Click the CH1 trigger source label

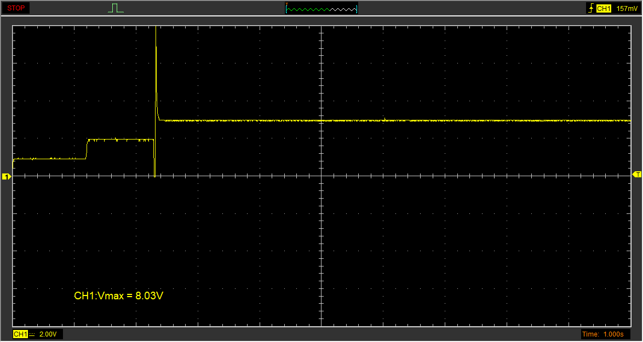(x=603, y=8)
